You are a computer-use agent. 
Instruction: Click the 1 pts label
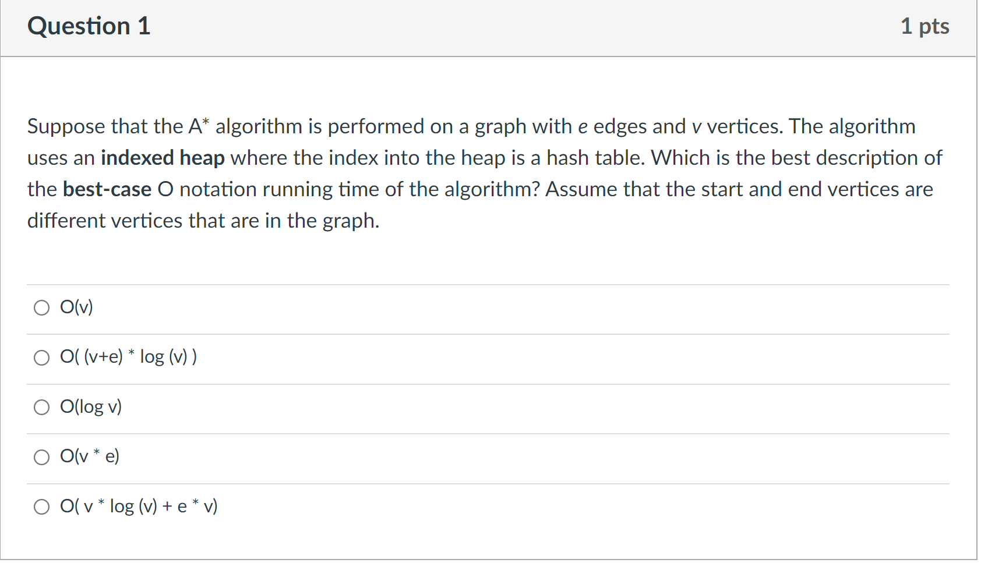926,26
